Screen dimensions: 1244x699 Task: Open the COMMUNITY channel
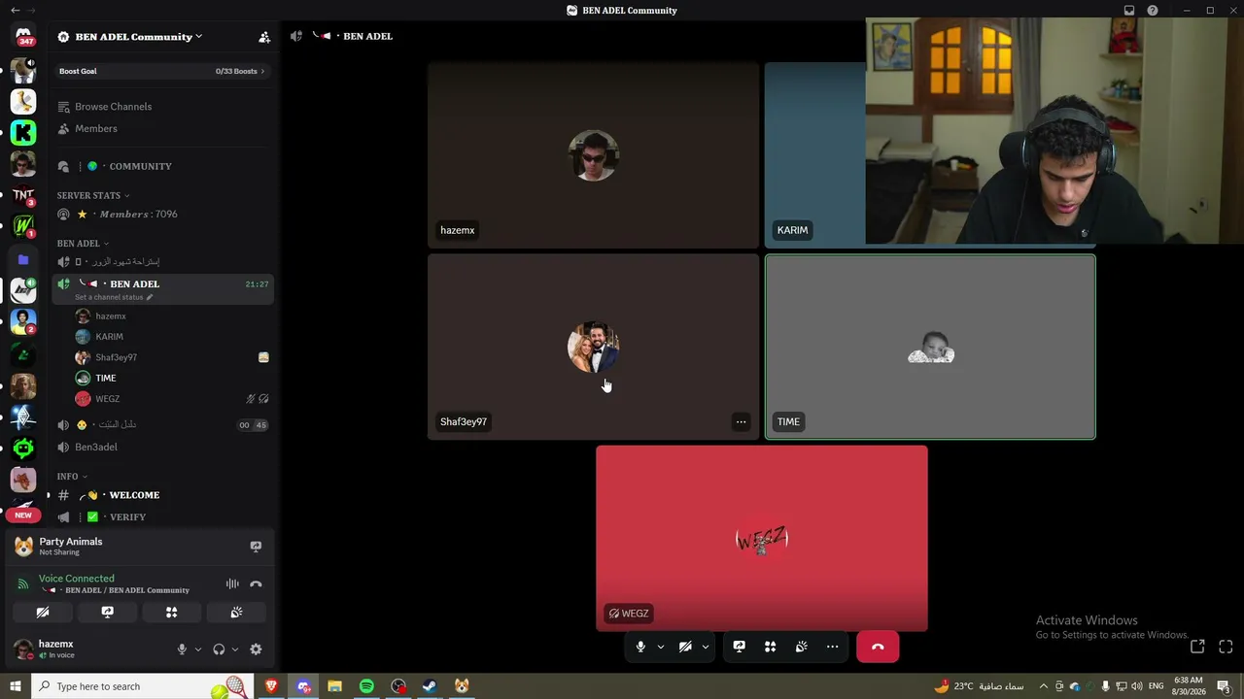pos(163,166)
